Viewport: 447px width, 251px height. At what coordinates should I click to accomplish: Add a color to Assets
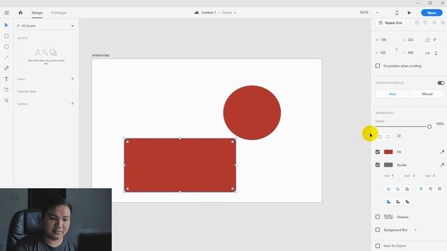coord(73,79)
